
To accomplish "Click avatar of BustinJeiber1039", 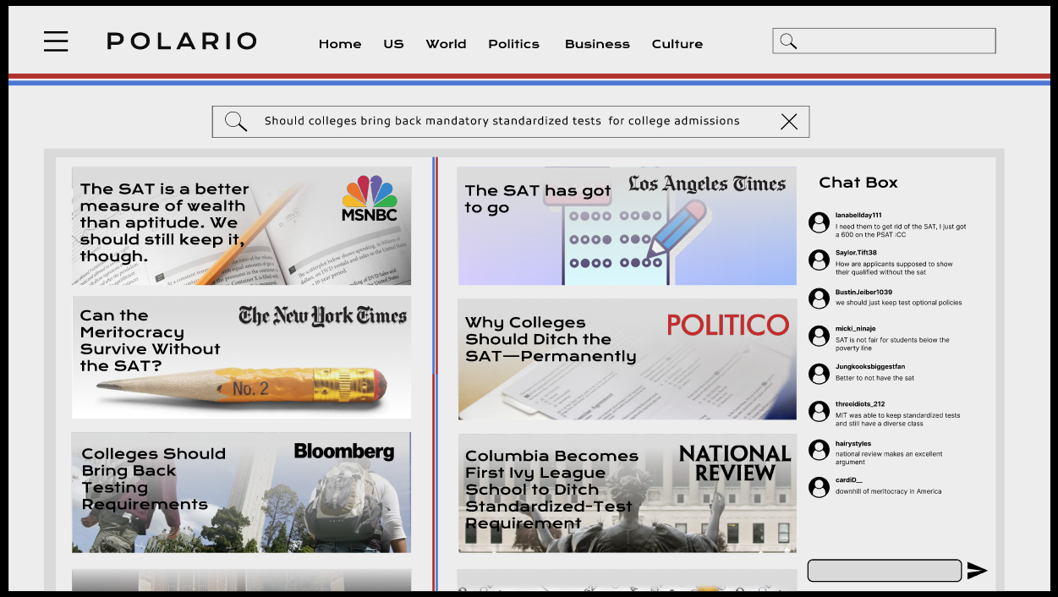I will 819,298.
